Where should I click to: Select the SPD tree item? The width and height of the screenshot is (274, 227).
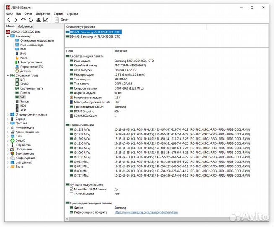[x=23, y=97]
